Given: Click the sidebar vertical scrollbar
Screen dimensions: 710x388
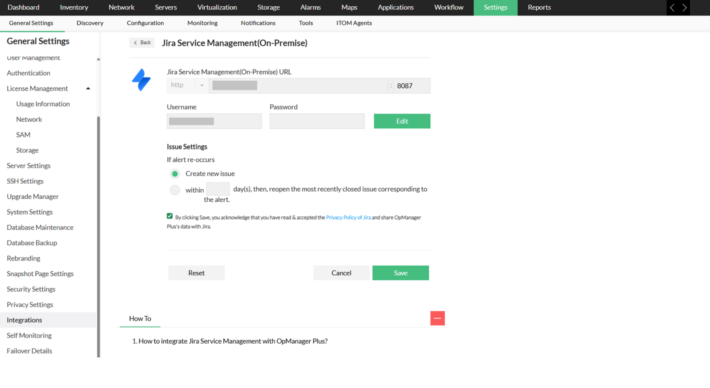Looking at the screenshot, I should pyautogui.click(x=98, y=236).
